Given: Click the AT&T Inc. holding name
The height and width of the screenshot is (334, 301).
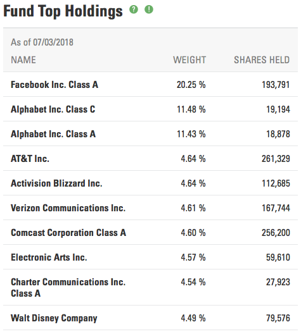Looking at the screenshot, I should (x=30, y=159).
